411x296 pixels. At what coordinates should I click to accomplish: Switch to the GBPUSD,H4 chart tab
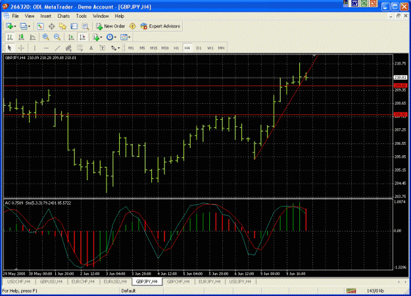51,282
